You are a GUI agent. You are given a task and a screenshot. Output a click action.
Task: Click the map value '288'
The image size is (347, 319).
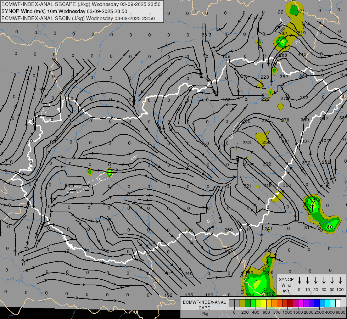[283, 55]
